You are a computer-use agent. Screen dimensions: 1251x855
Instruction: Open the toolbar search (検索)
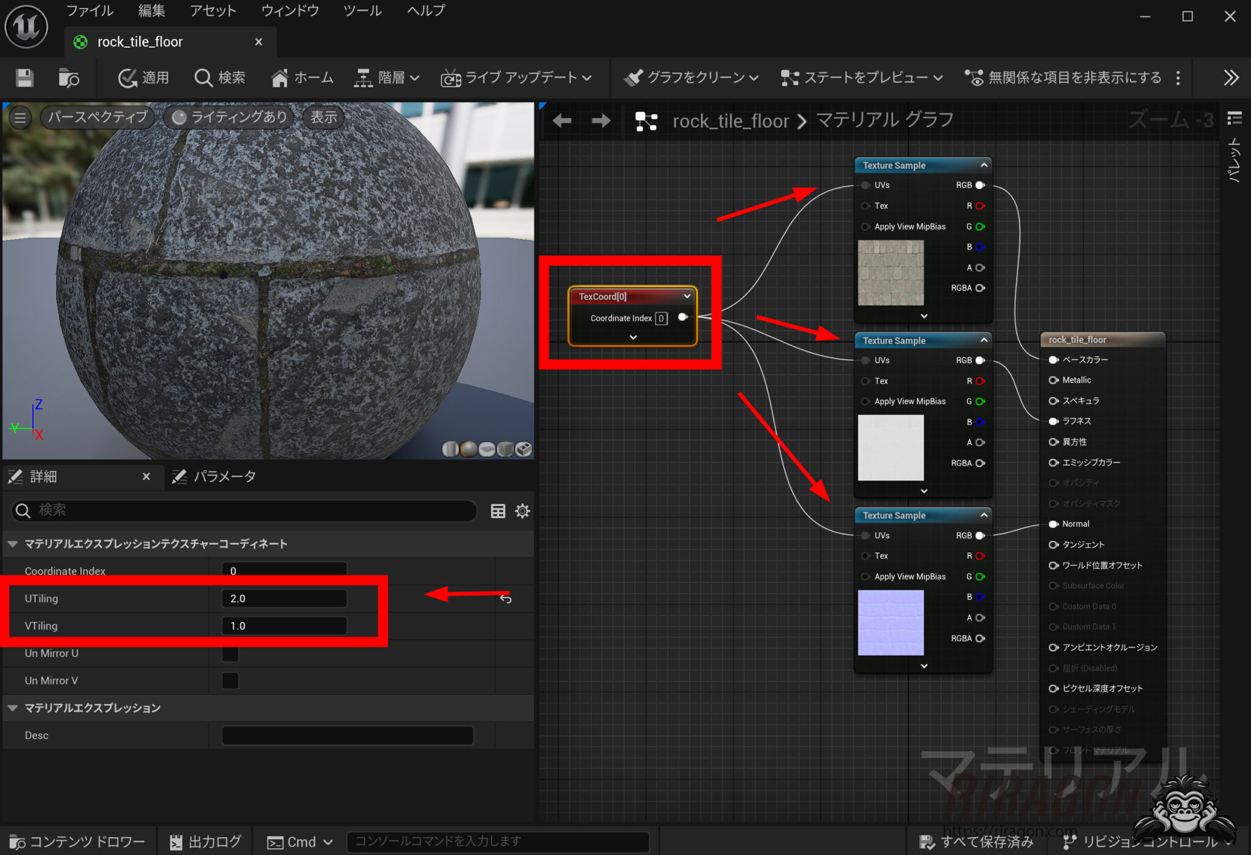(219, 78)
